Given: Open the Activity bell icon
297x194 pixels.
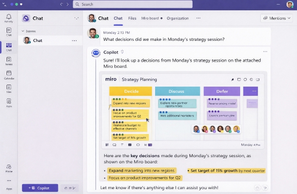Looking at the screenshot, I should [9, 18].
